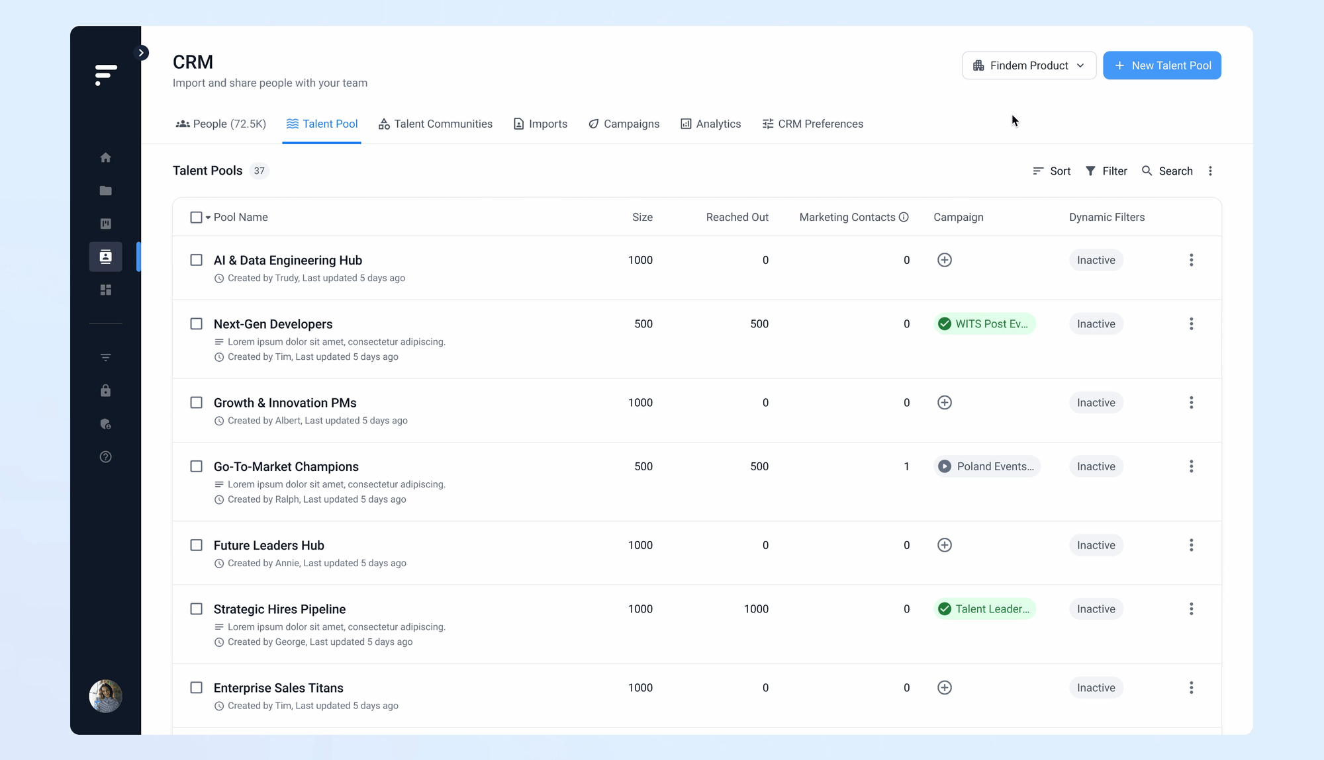This screenshot has width=1324, height=760.
Task: Click the New Talent Pool button
Action: tap(1162, 65)
